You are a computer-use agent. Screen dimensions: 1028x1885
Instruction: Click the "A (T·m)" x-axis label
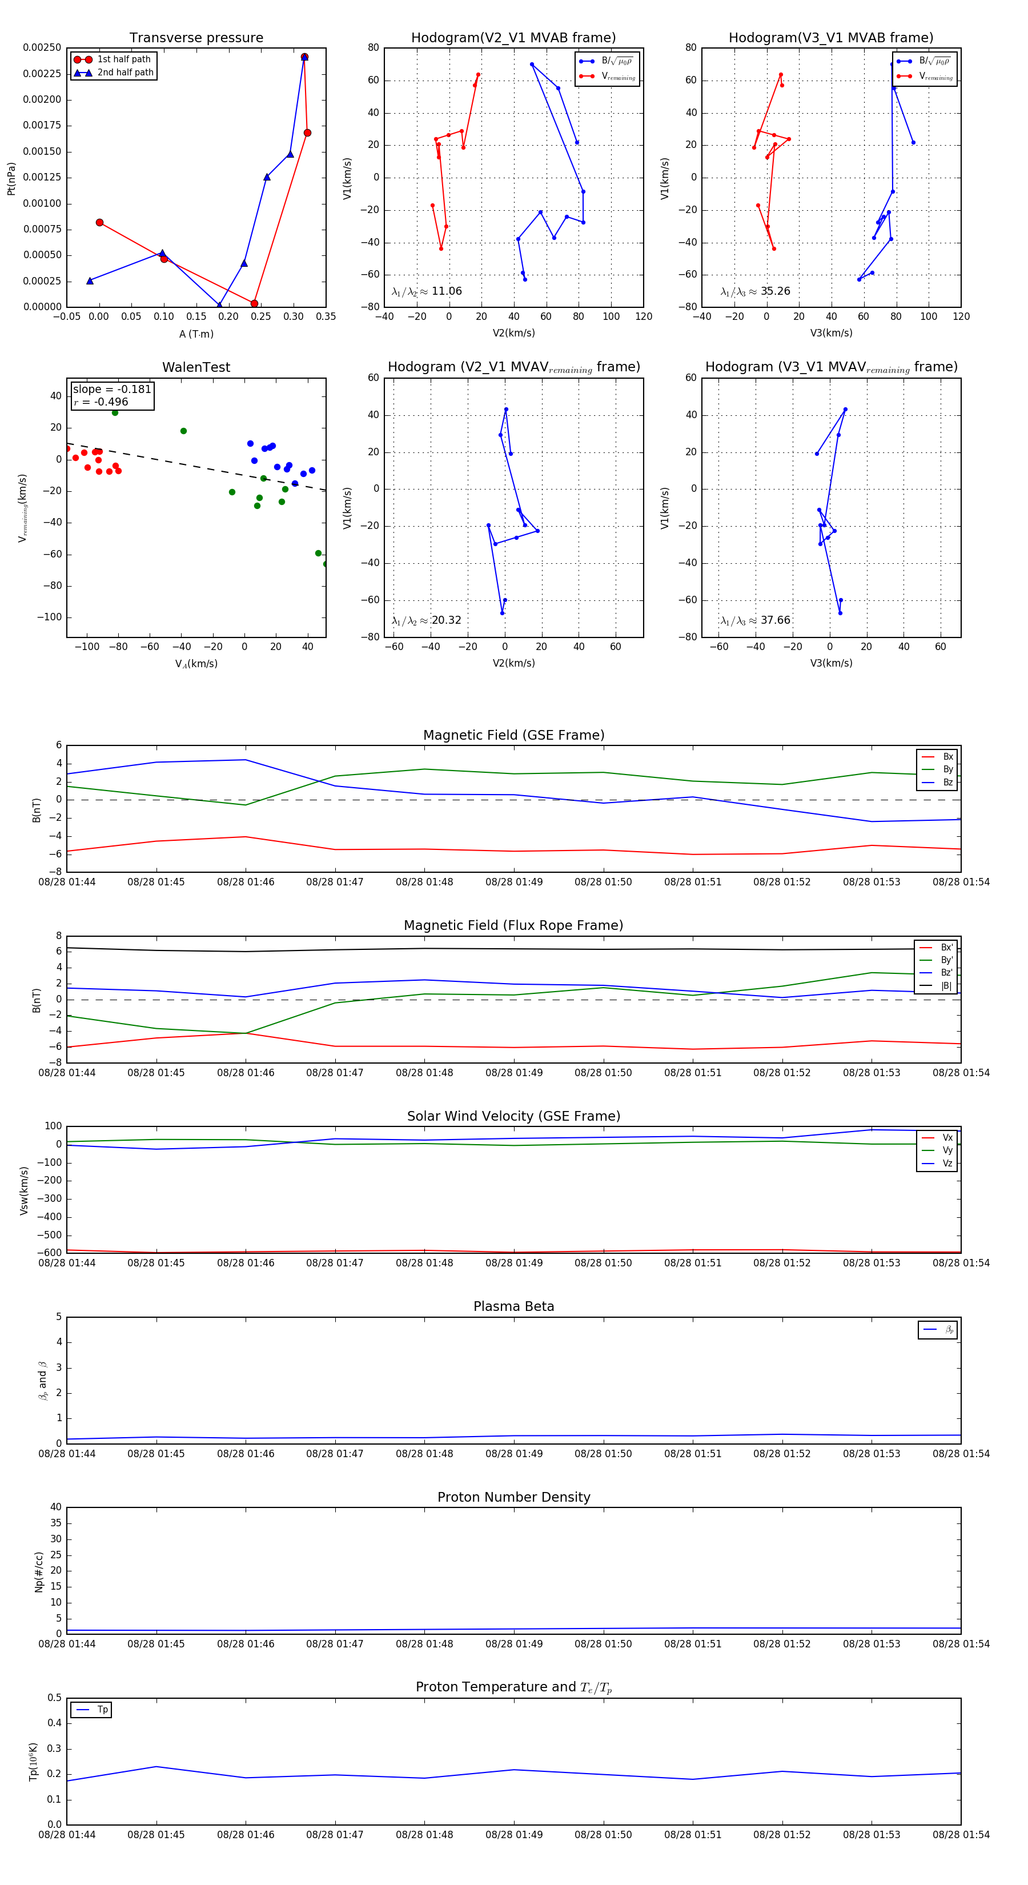196,334
